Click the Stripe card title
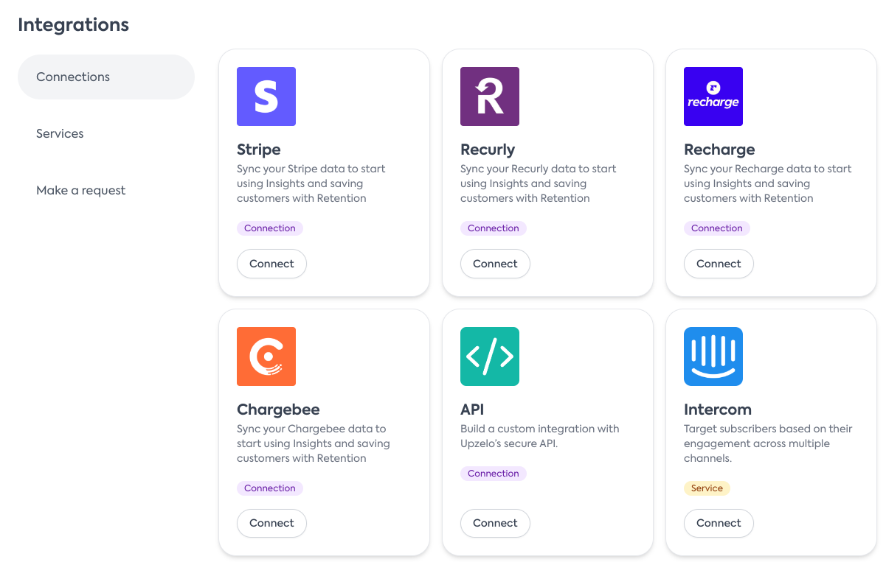 [259, 150]
